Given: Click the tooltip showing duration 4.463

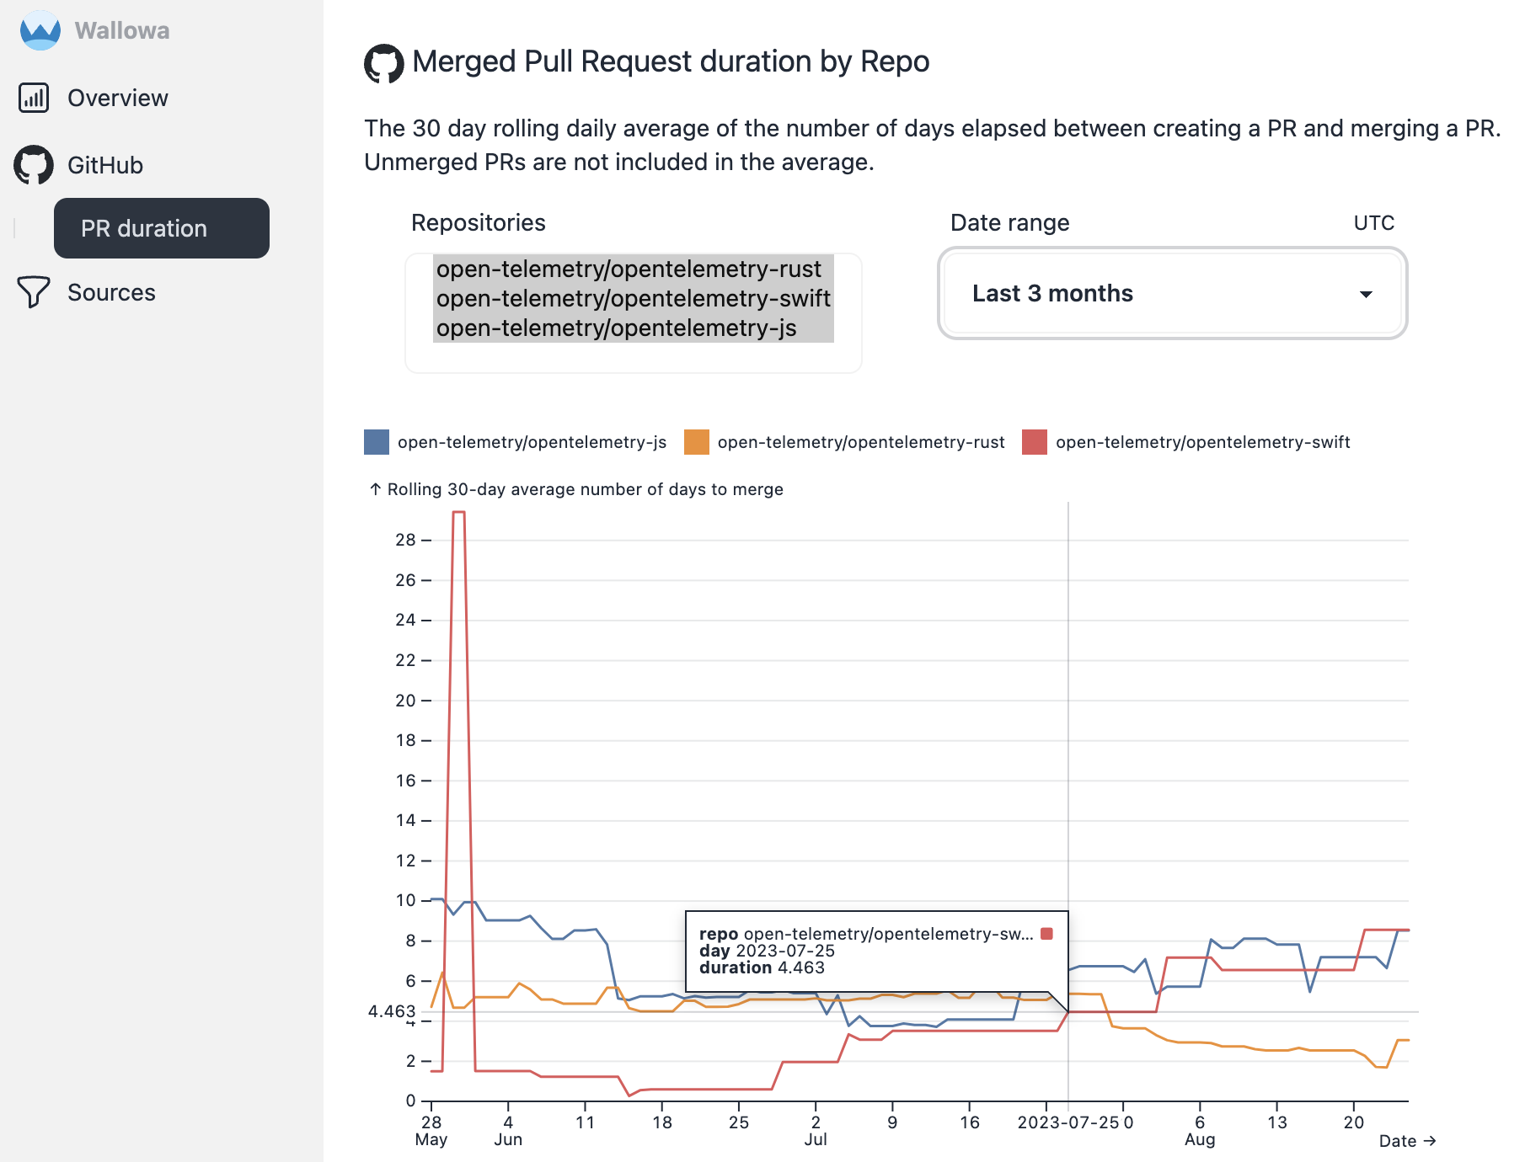Looking at the screenshot, I should click(875, 951).
